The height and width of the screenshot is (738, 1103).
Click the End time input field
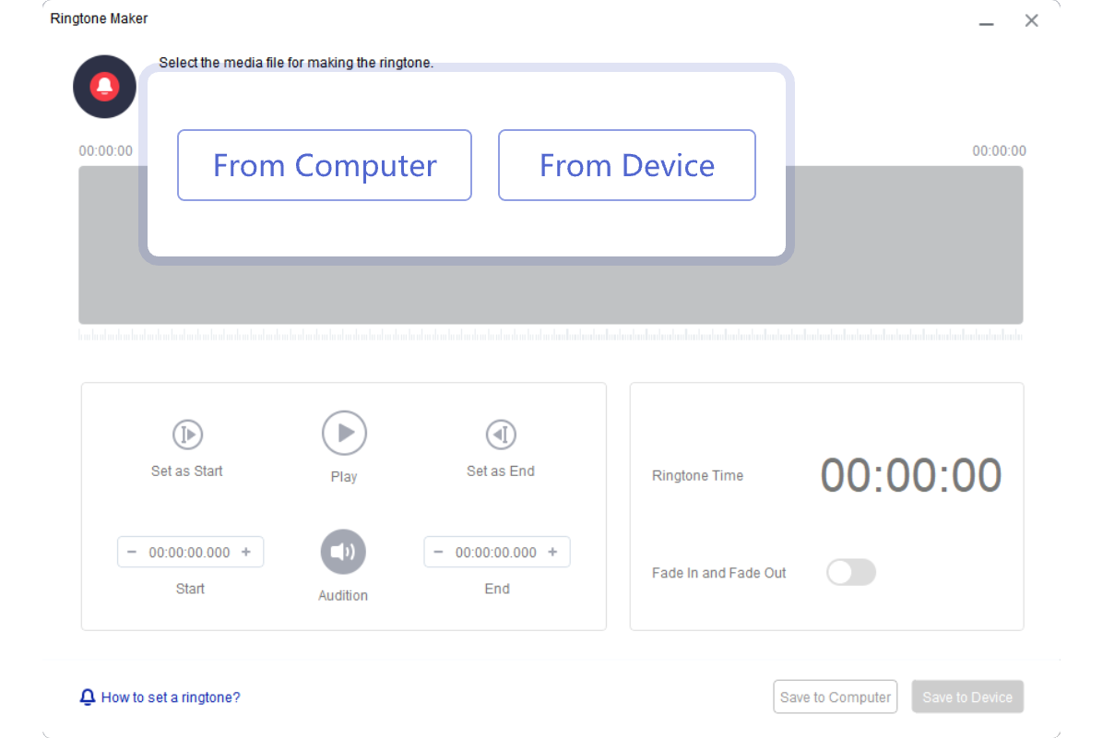click(x=496, y=553)
